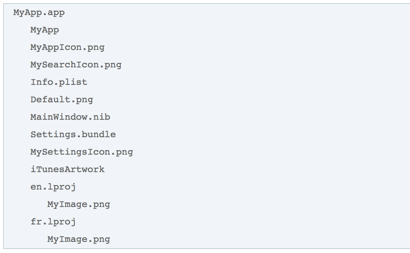Select MyImage.png under fr.lproj

79,239
